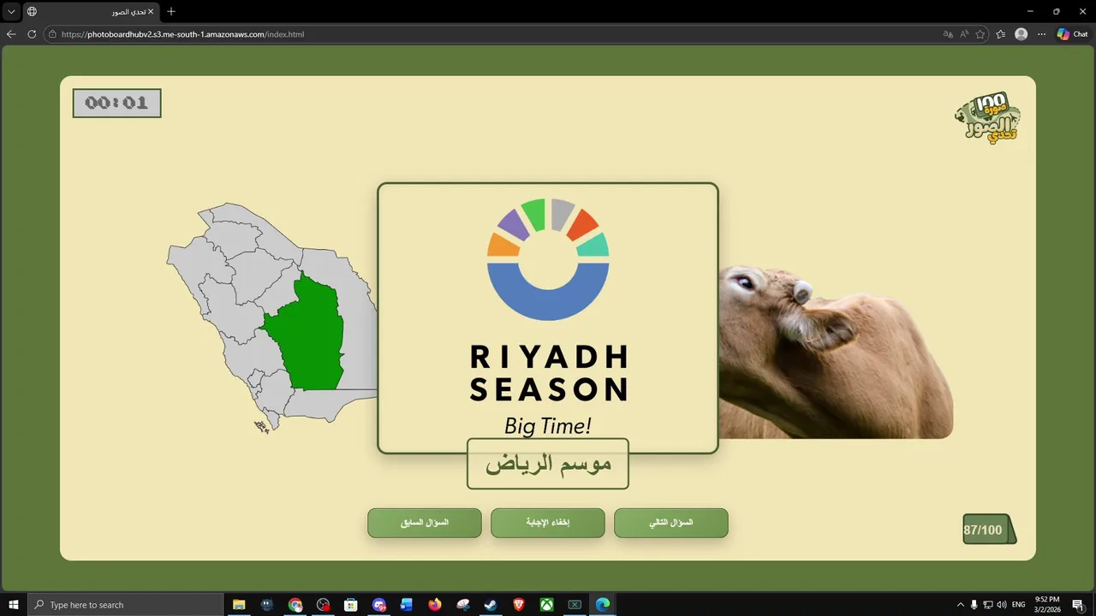
Task: Open the Favorites list icon
Action: 1000,34
